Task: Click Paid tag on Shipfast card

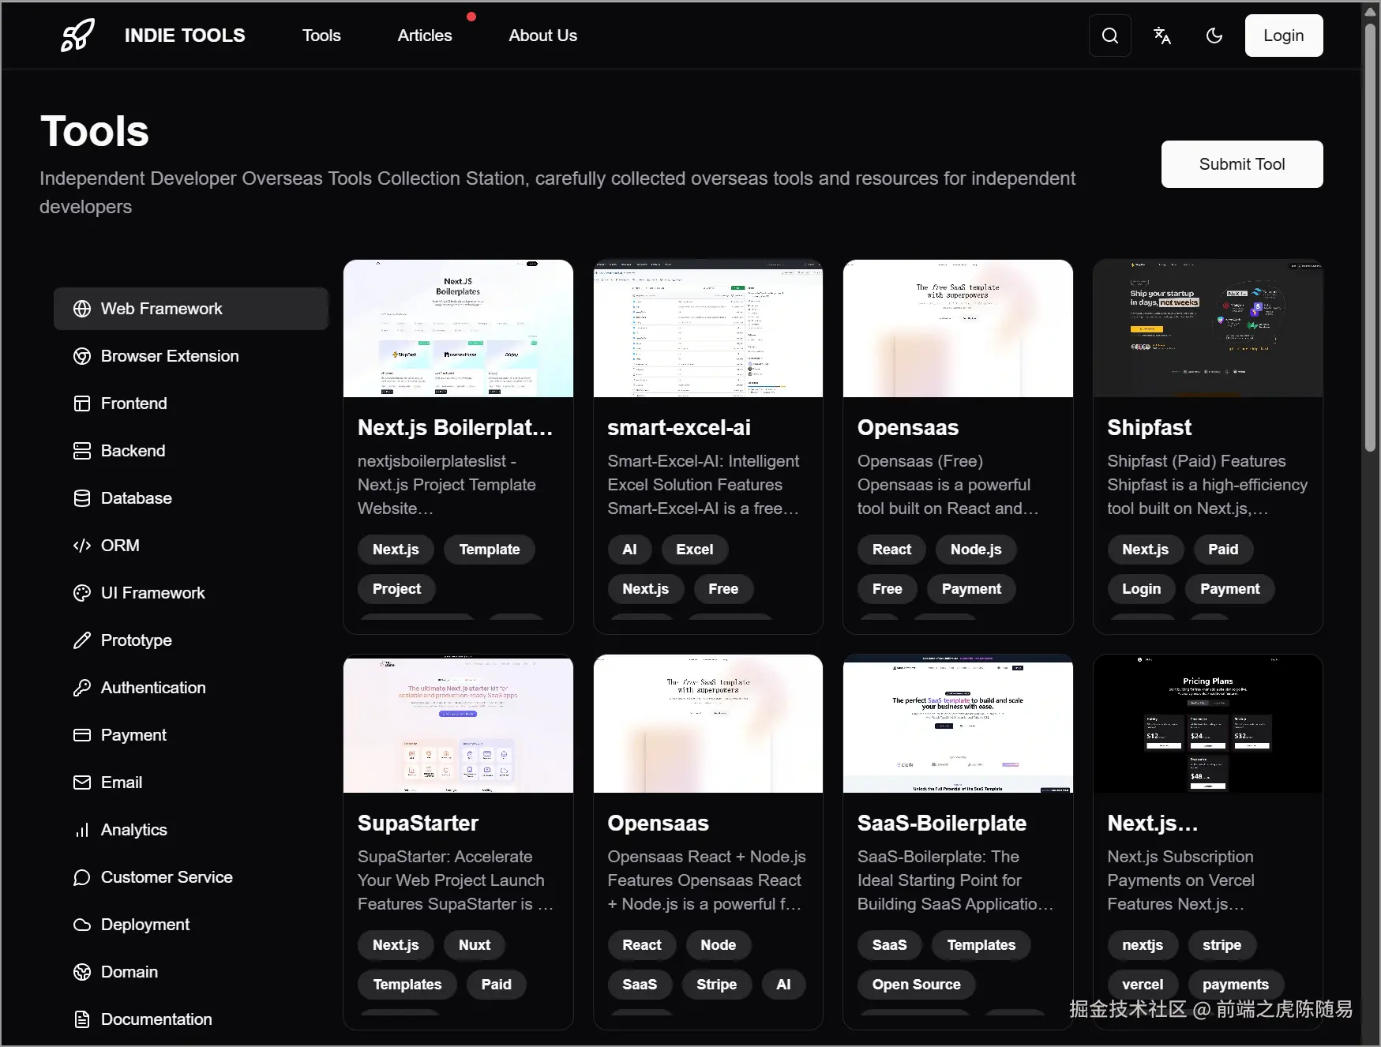Action: point(1223,550)
